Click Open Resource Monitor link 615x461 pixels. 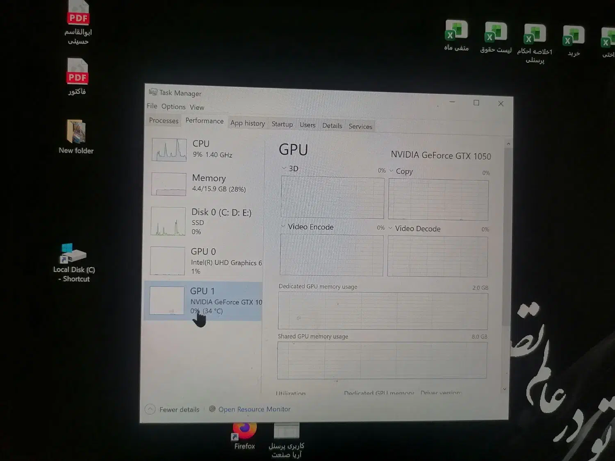[x=254, y=409]
